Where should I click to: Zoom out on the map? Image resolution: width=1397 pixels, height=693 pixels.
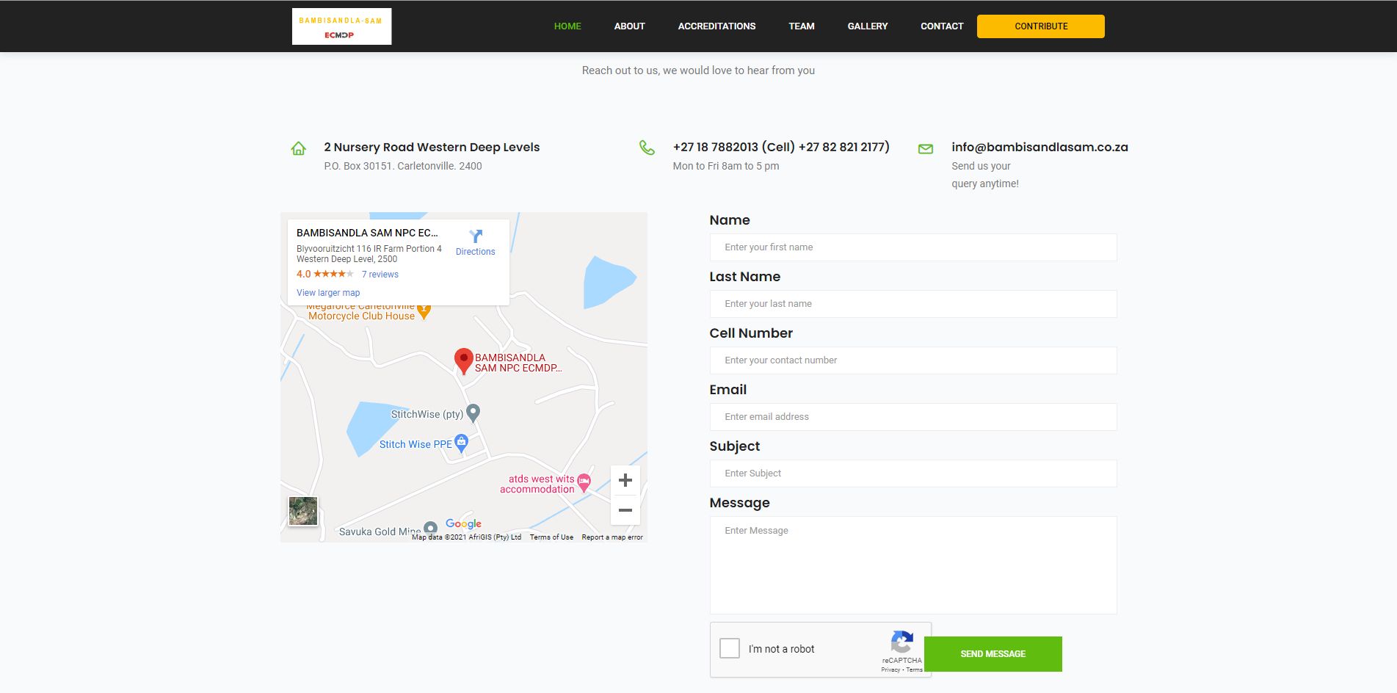point(625,510)
